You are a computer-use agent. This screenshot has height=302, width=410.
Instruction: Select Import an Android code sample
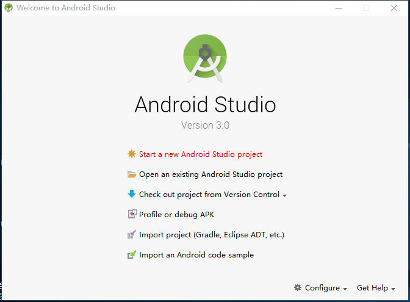(196, 255)
